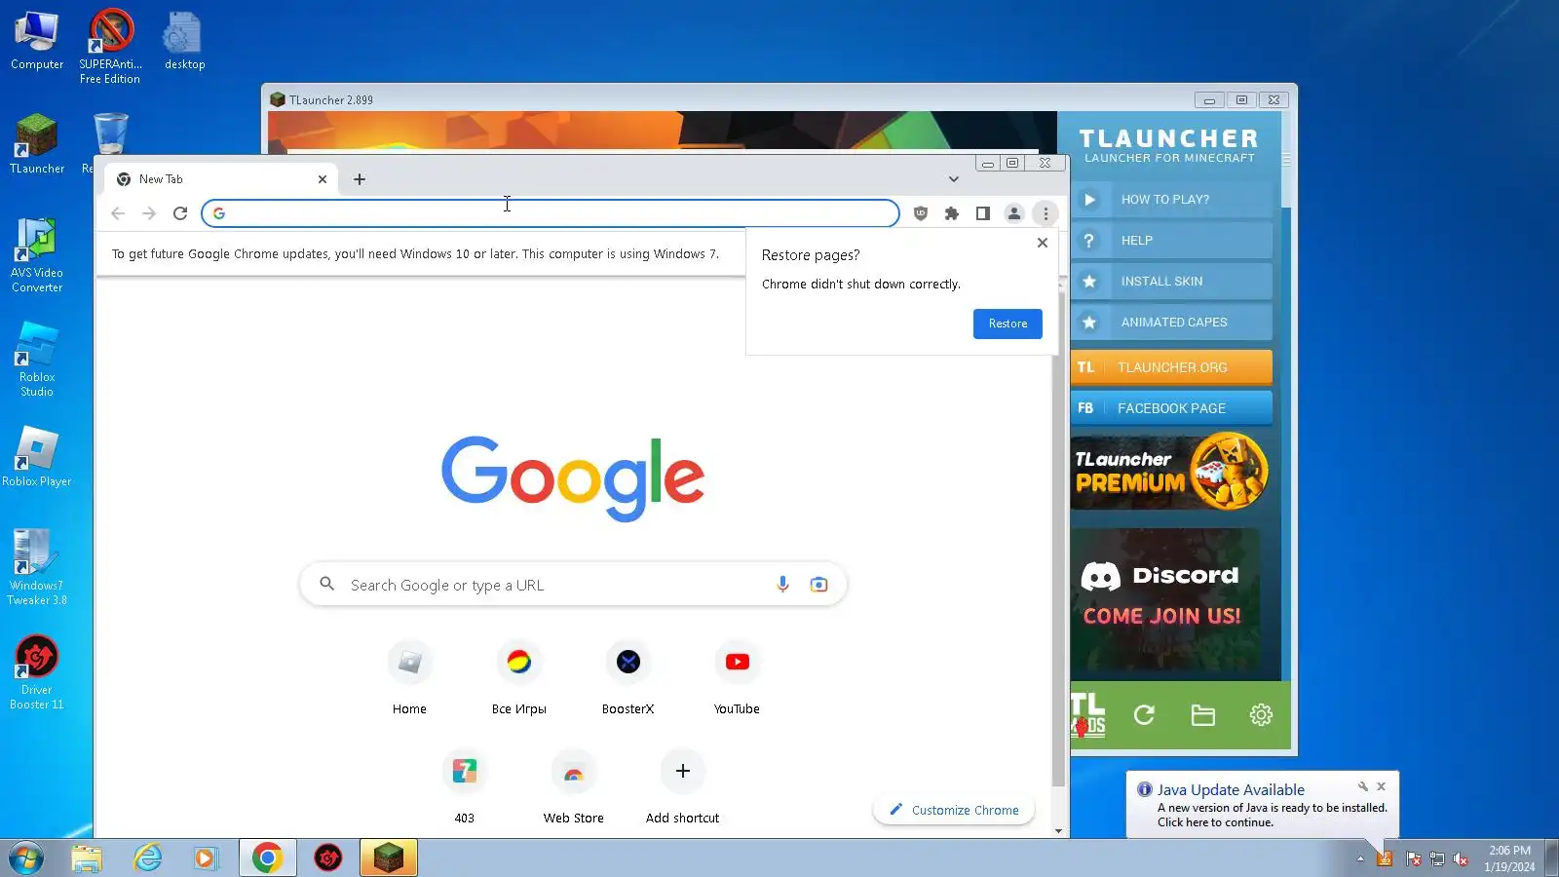Select the Roblox Studio desktop icon

point(37,360)
